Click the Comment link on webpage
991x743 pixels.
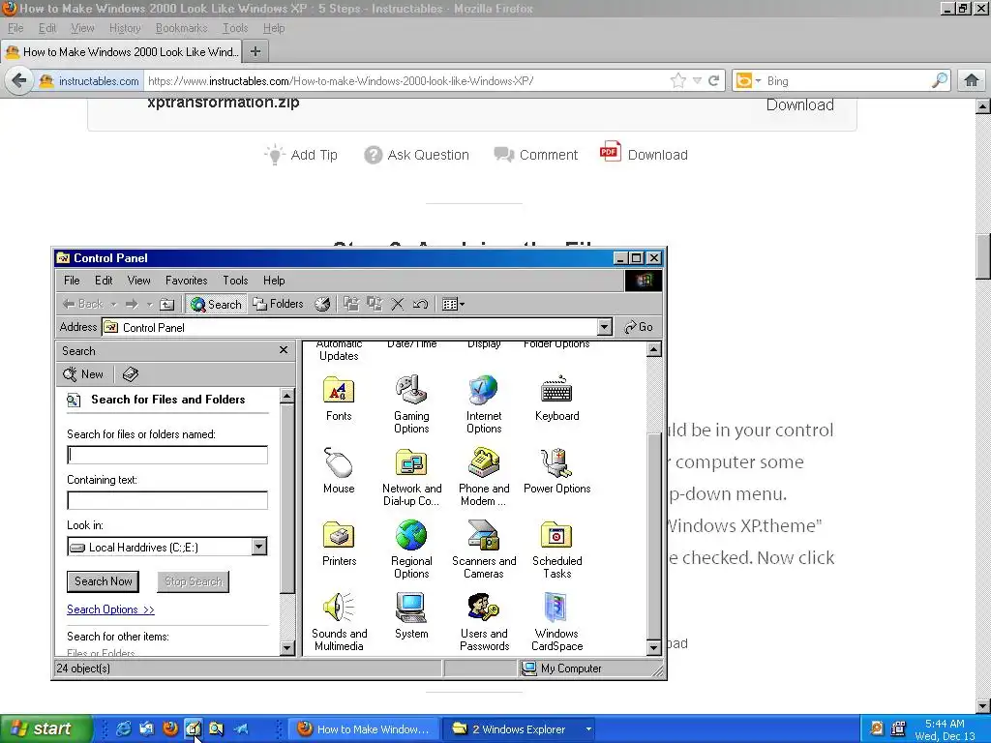(x=536, y=155)
